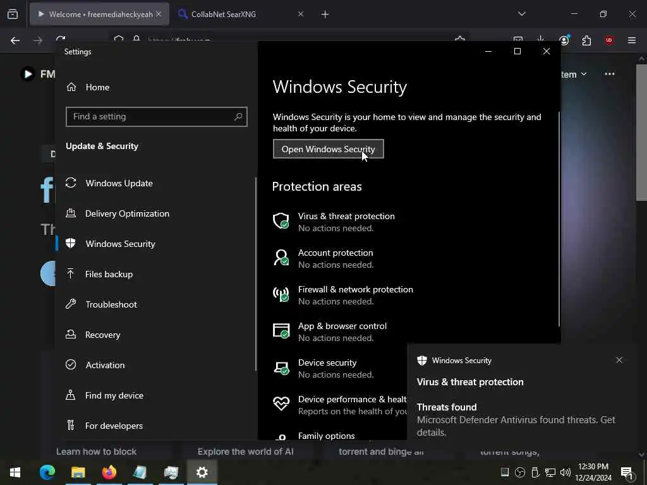Click the Windows Security shield sidebar icon
The width and height of the screenshot is (647, 485).
pos(71,243)
